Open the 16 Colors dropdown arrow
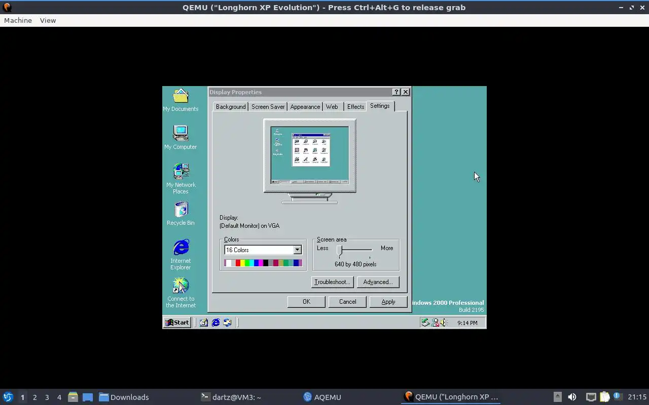This screenshot has width=649, height=405. [298, 250]
